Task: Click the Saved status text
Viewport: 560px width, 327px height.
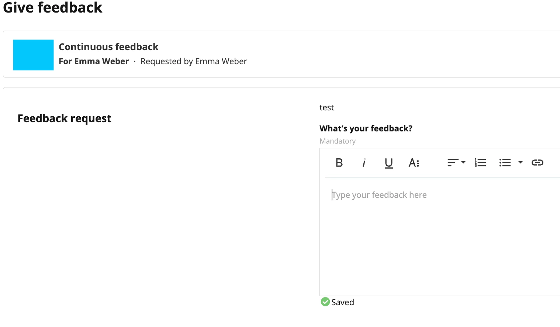Action: tap(343, 302)
